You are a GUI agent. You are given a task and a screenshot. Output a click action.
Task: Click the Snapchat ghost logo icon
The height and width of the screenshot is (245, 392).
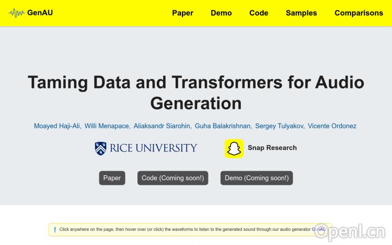pos(234,148)
